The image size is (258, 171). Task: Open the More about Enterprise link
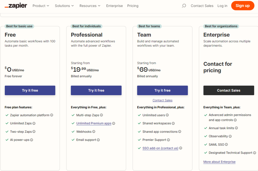[219, 162]
